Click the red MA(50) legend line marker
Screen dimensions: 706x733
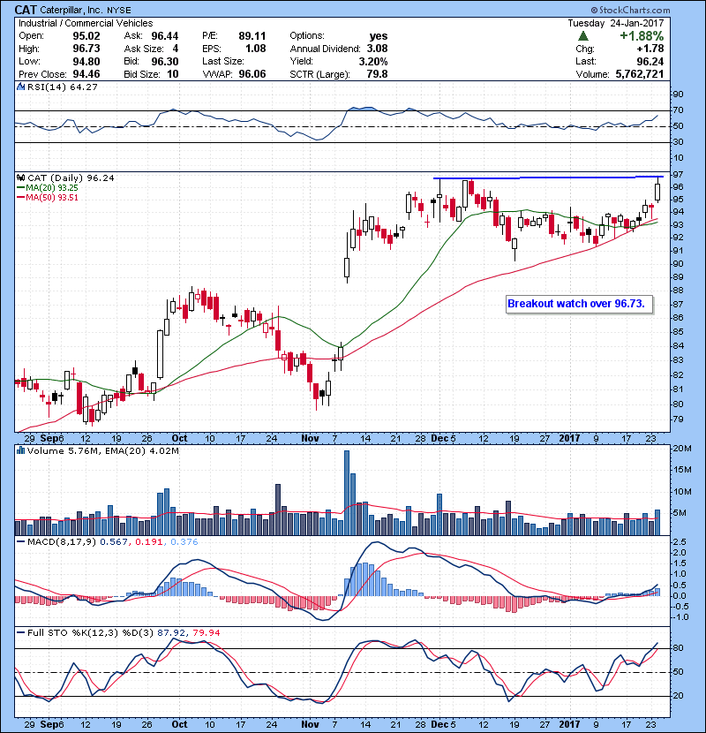(20, 197)
